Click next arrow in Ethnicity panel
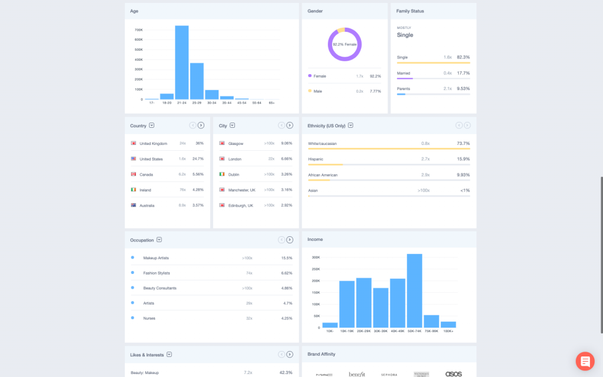 coord(467,125)
